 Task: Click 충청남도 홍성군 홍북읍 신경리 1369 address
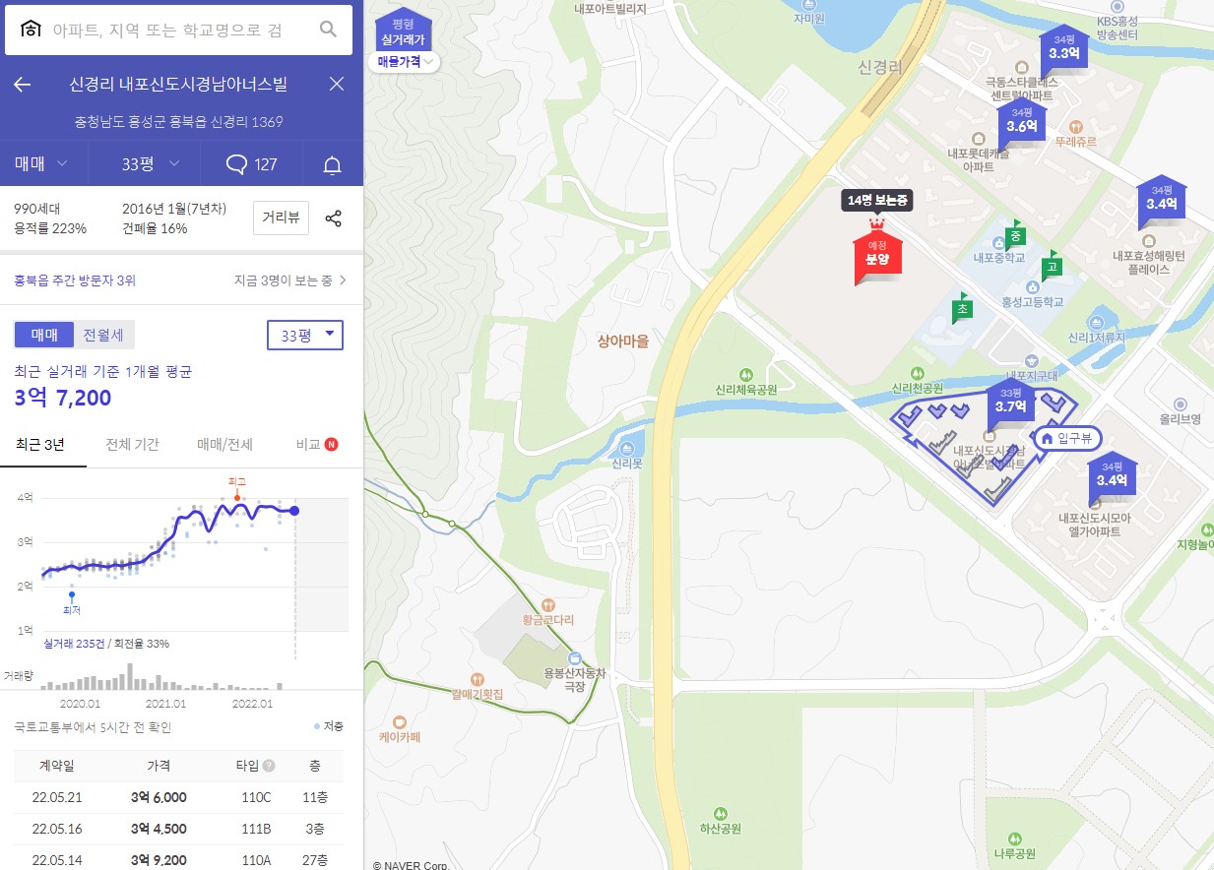[x=179, y=122]
